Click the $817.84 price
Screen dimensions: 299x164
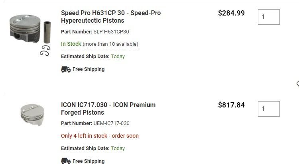tap(231, 105)
